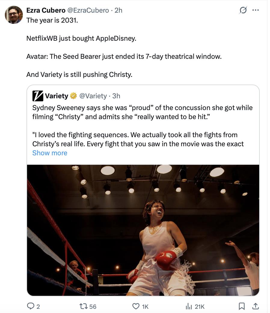Like the tweet with the heart icon
The image size is (270, 313).
click(x=136, y=306)
